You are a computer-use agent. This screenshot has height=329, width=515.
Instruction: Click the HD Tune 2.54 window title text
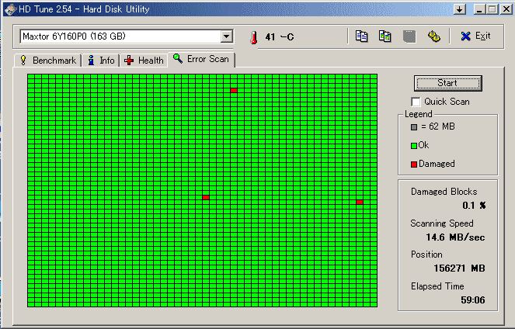84,9
